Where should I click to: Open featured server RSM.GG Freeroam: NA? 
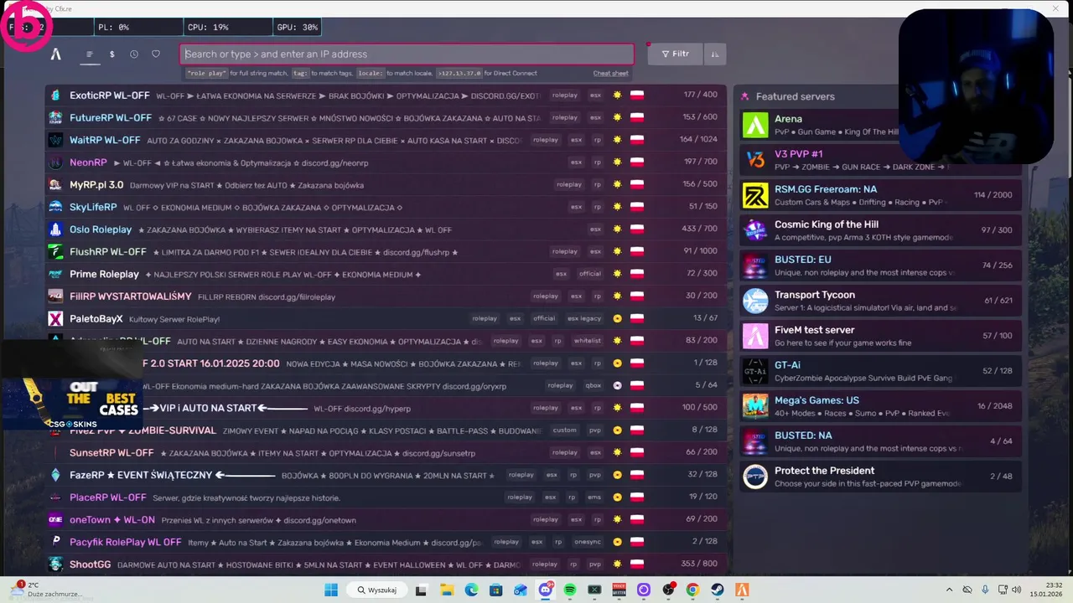[880, 195]
